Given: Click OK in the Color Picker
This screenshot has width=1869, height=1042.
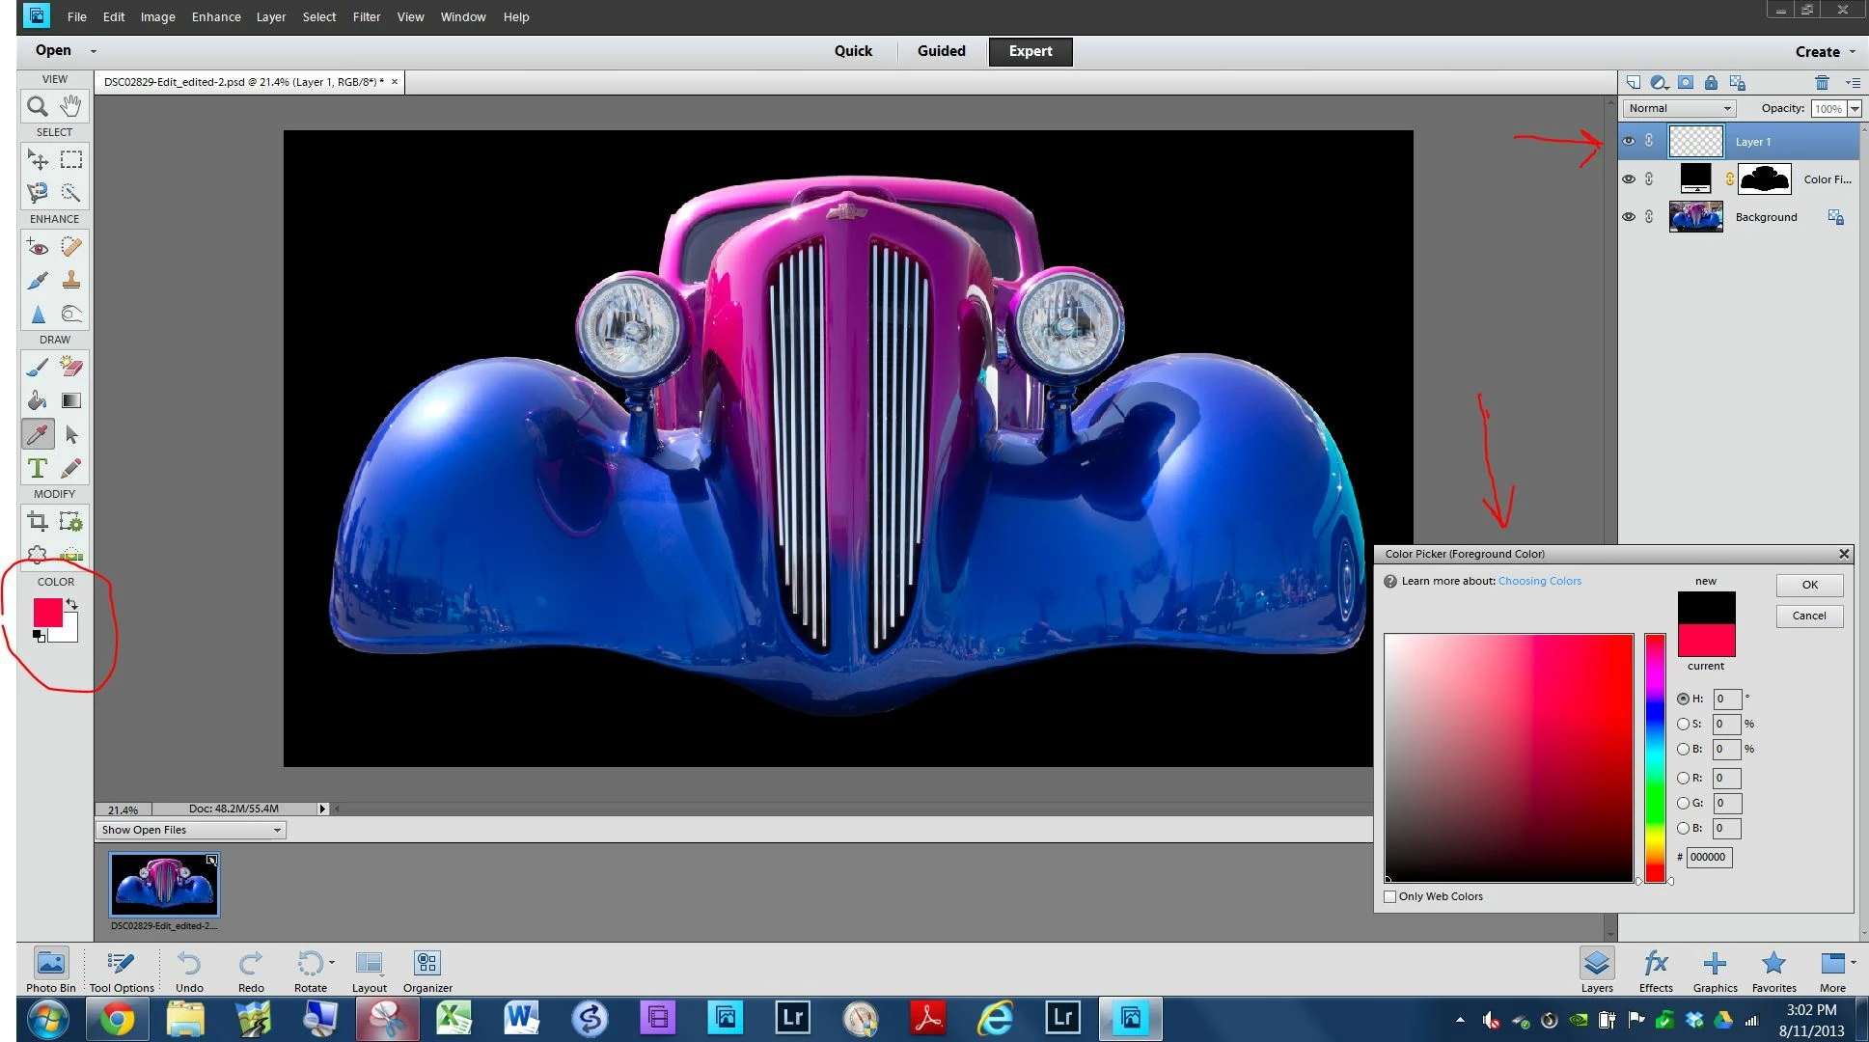Looking at the screenshot, I should [1809, 585].
